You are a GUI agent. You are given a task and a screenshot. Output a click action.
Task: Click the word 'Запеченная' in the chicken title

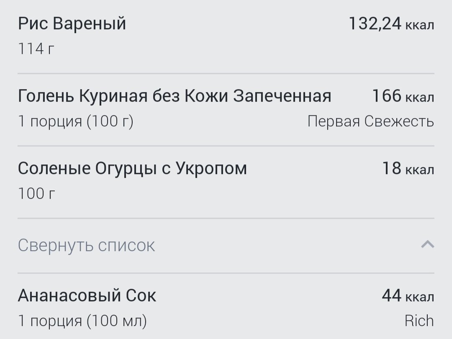[x=282, y=96]
